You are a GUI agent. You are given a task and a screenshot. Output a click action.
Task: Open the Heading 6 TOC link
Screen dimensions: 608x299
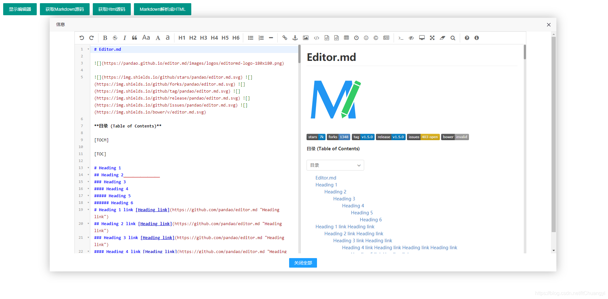(x=371, y=220)
